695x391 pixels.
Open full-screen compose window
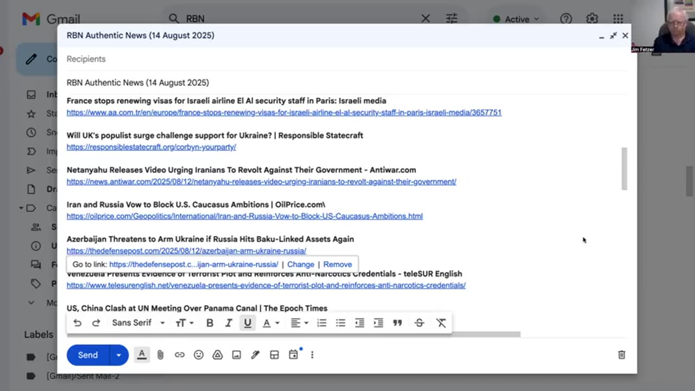tap(613, 35)
